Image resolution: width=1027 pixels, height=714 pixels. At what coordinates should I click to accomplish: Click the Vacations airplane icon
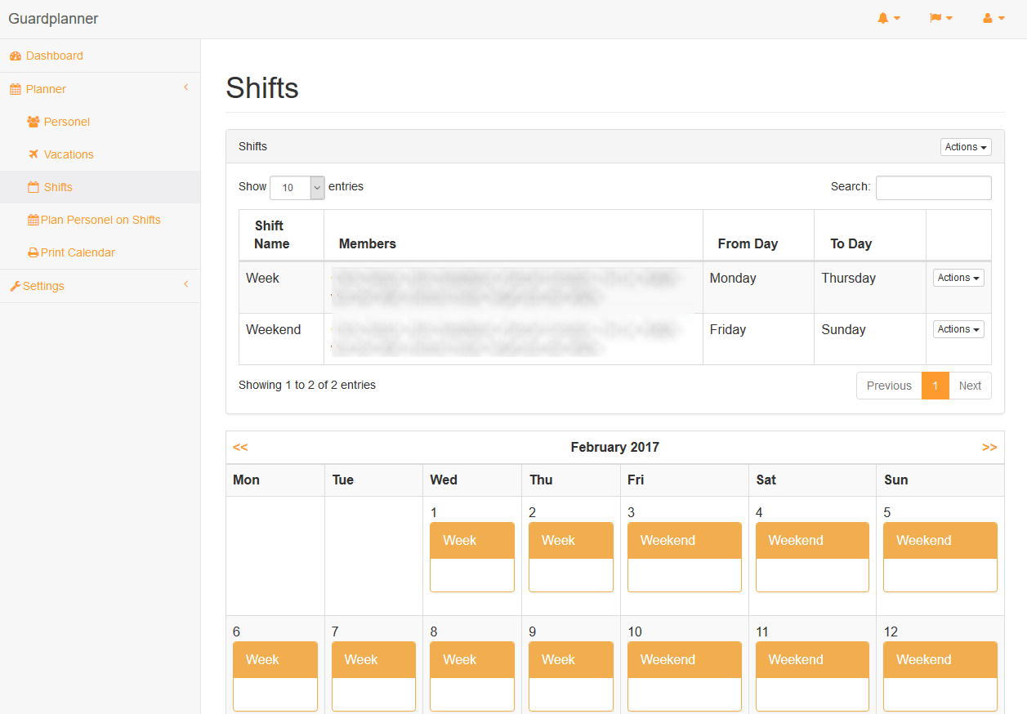33,154
